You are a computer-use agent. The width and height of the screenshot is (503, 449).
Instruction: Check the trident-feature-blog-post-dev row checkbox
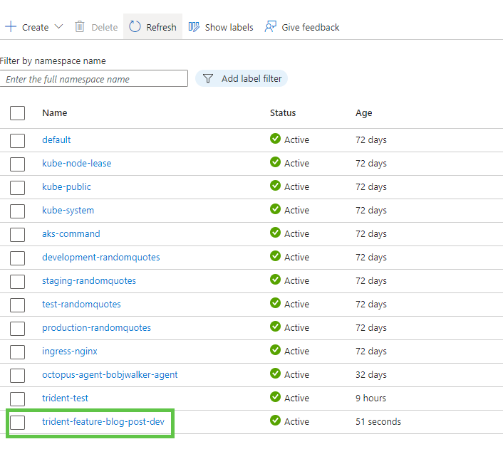click(17, 422)
